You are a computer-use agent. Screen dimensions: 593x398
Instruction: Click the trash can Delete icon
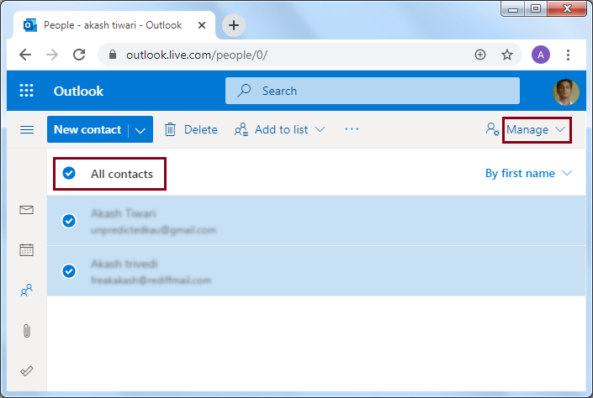click(170, 129)
